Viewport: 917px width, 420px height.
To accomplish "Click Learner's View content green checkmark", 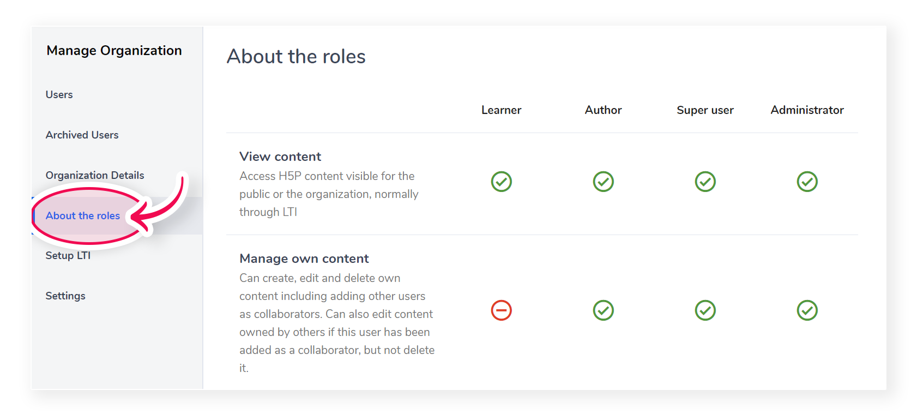I will click(501, 182).
